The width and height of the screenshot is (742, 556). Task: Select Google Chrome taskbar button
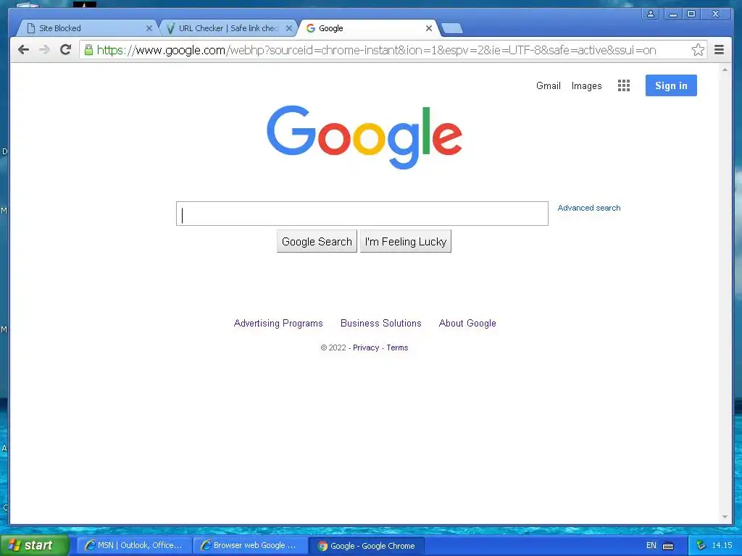[x=367, y=546]
